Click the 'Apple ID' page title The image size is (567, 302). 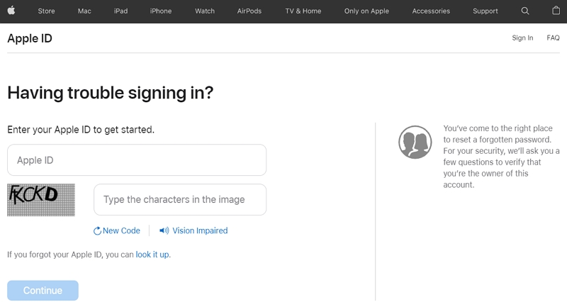coord(30,38)
